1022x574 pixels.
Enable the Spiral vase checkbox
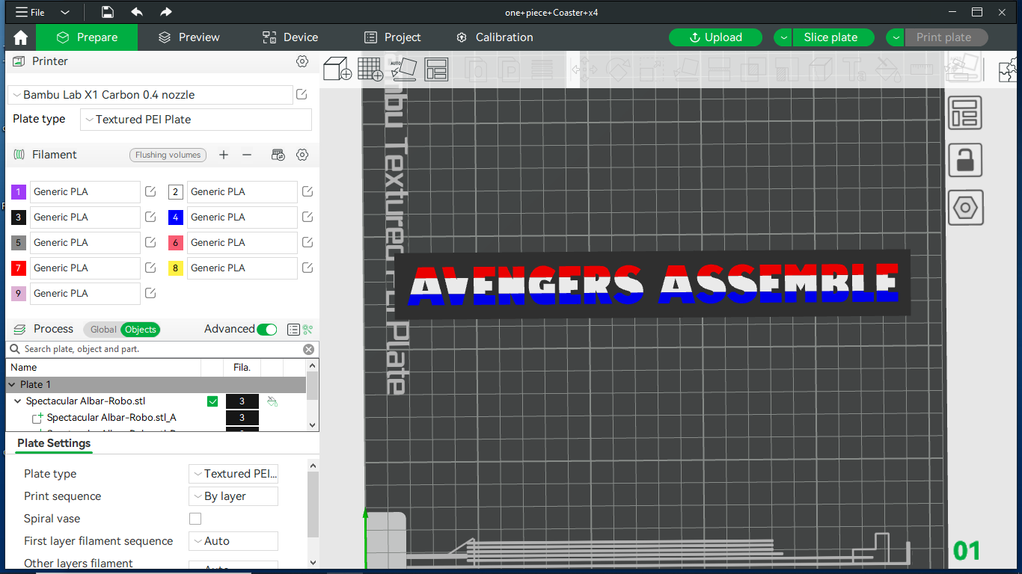point(195,519)
